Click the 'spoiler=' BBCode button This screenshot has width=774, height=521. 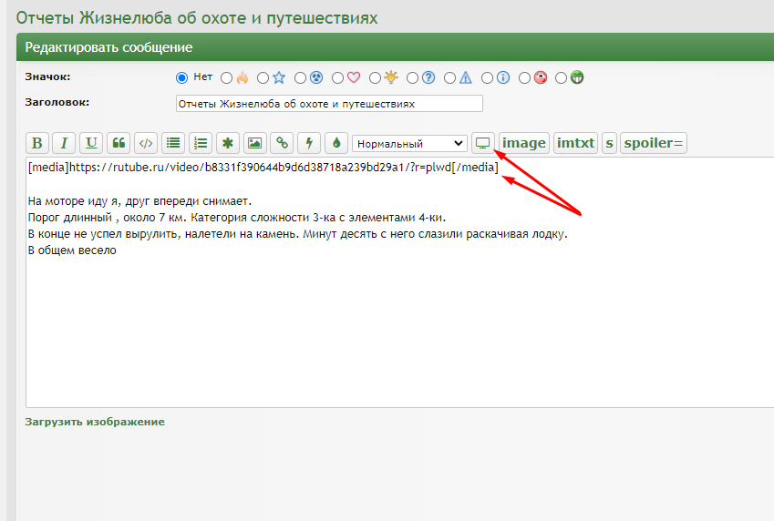pos(653,143)
